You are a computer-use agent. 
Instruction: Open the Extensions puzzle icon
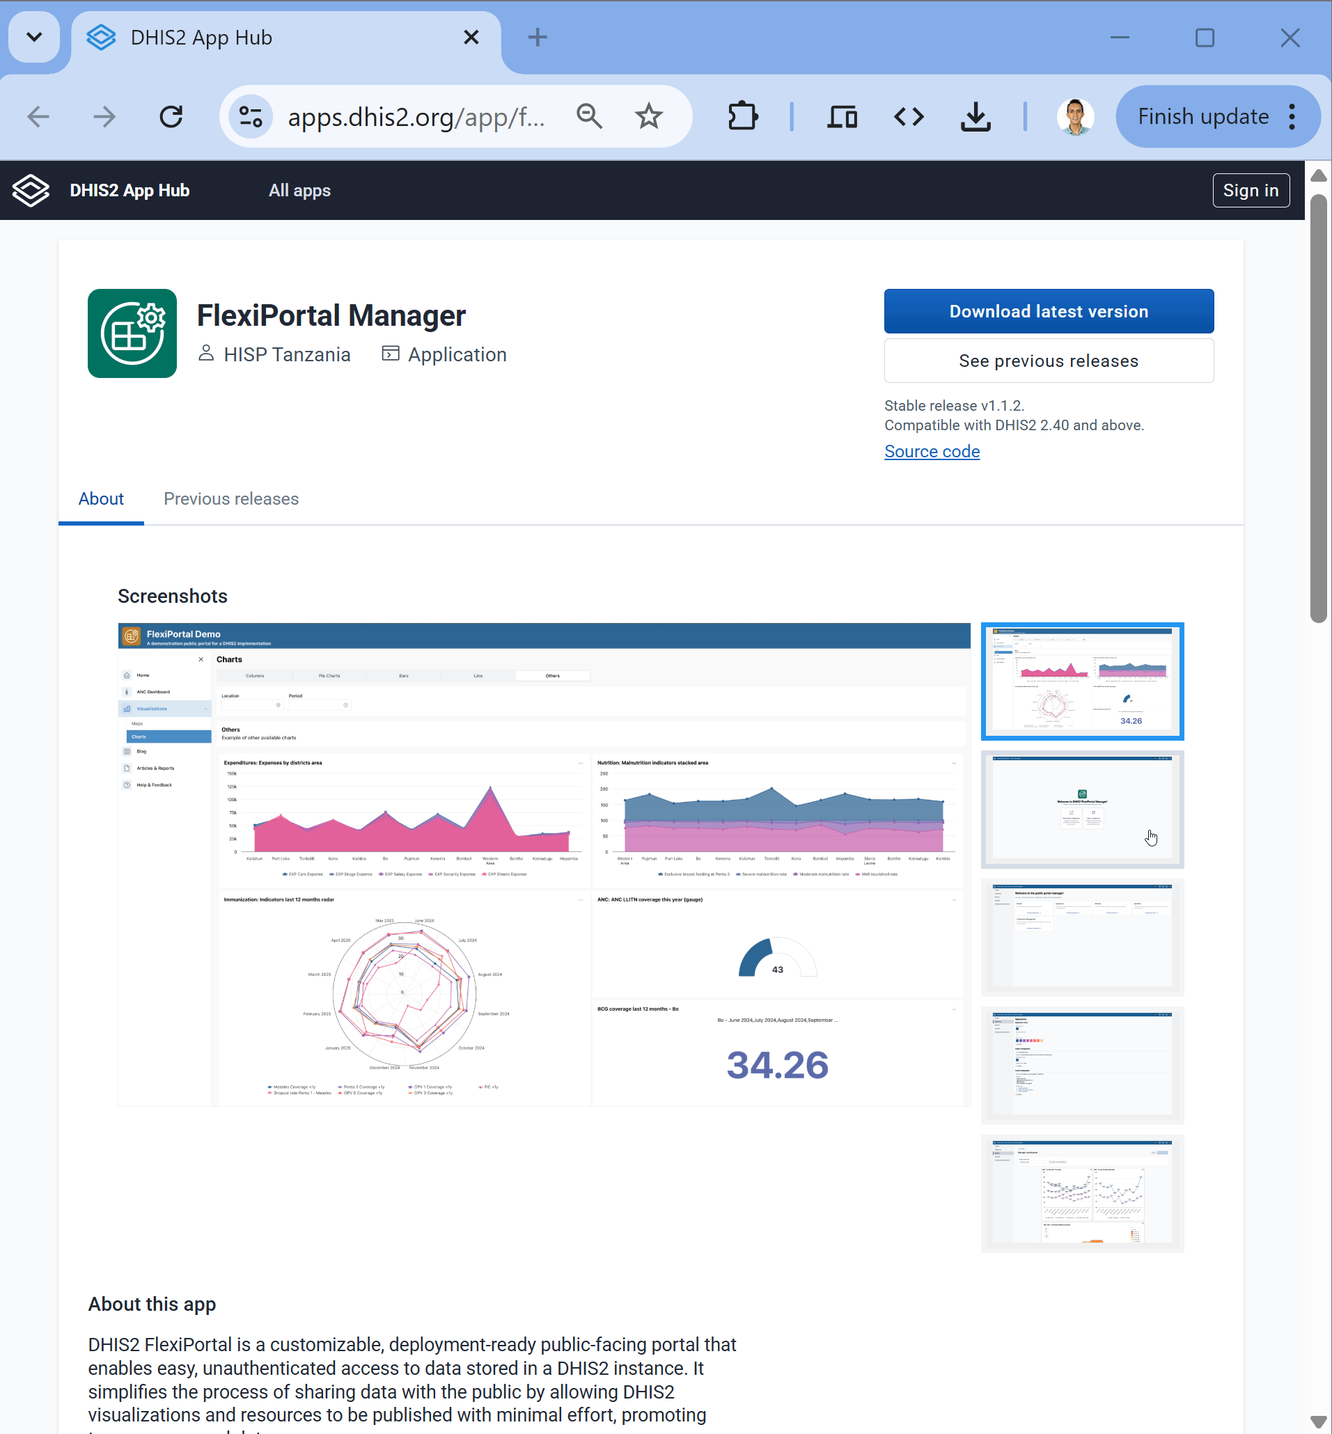tap(742, 117)
